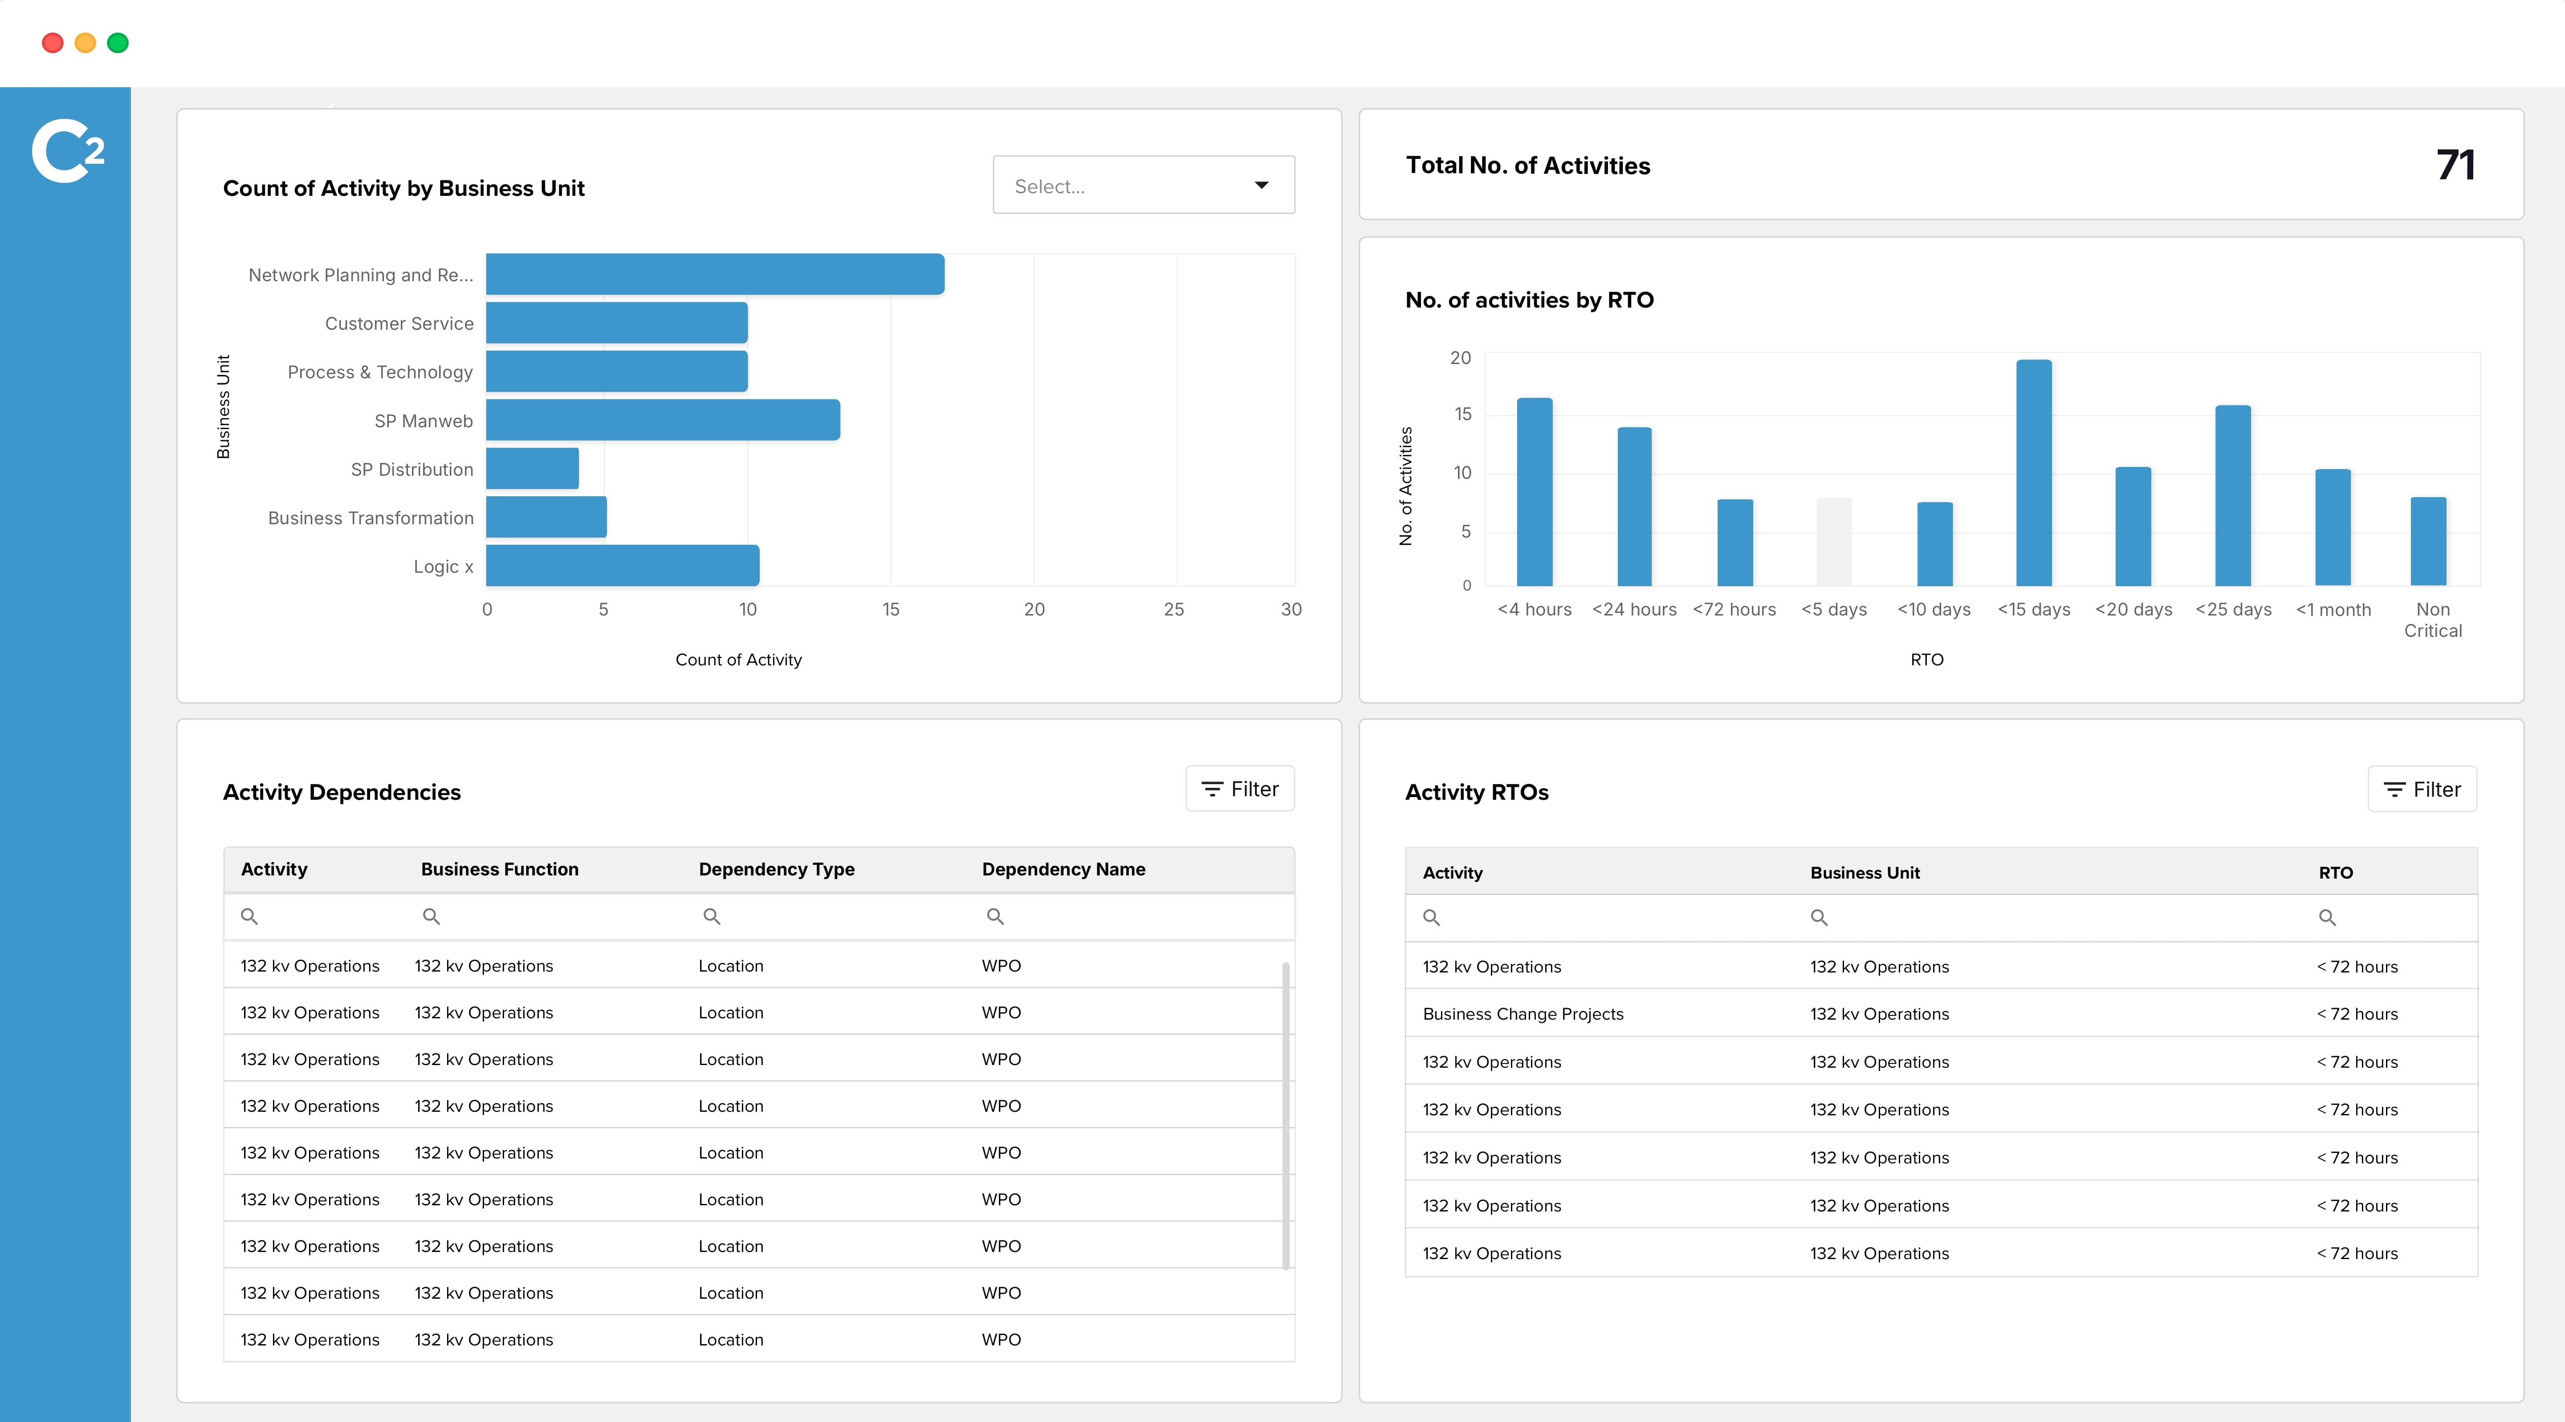Viewport: 2565px width, 1422px height.
Task: Click the SP Manweb bar
Action: (663, 420)
